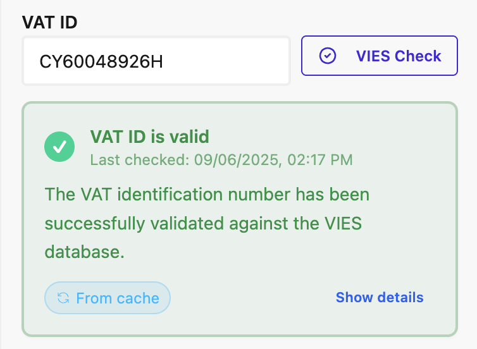477x349 pixels.
Task: Click the Last checked timestamp line
Action: pyautogui.click(x=221, y=159)
